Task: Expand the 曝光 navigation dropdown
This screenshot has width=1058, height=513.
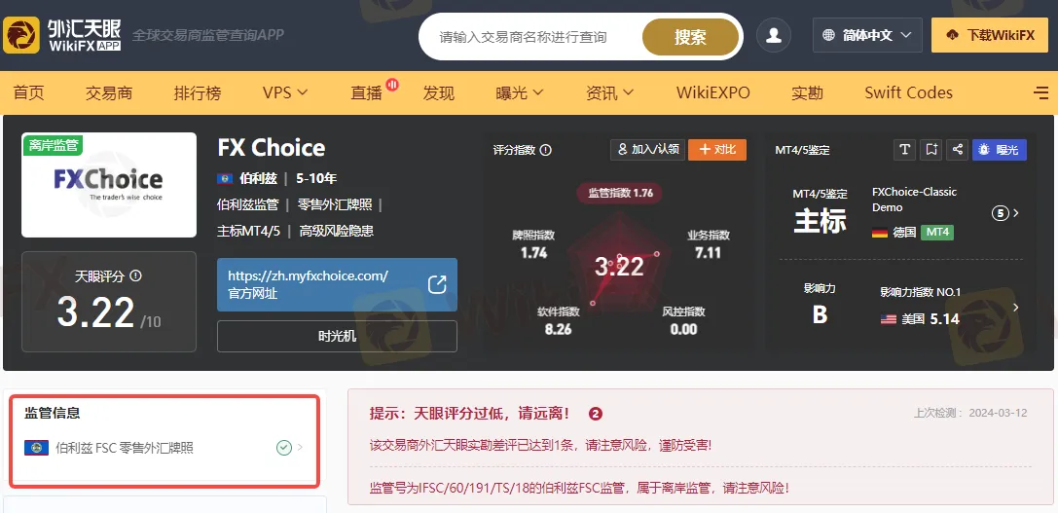Action: (x=519, y=92)
